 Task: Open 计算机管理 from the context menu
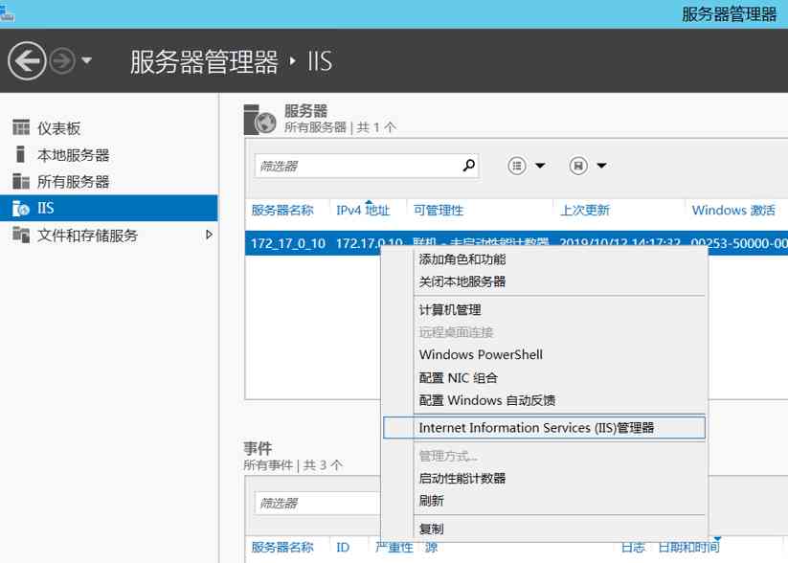[x=450, y=309]
